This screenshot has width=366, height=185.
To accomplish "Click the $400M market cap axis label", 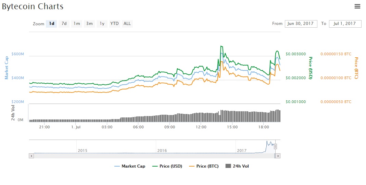I will (18, 78).
